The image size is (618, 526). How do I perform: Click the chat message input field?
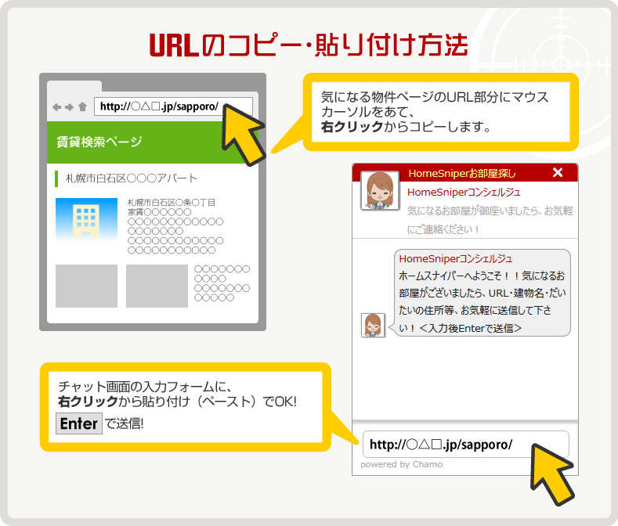465,445
